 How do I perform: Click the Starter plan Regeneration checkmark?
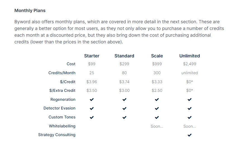(x=92, y=99)
